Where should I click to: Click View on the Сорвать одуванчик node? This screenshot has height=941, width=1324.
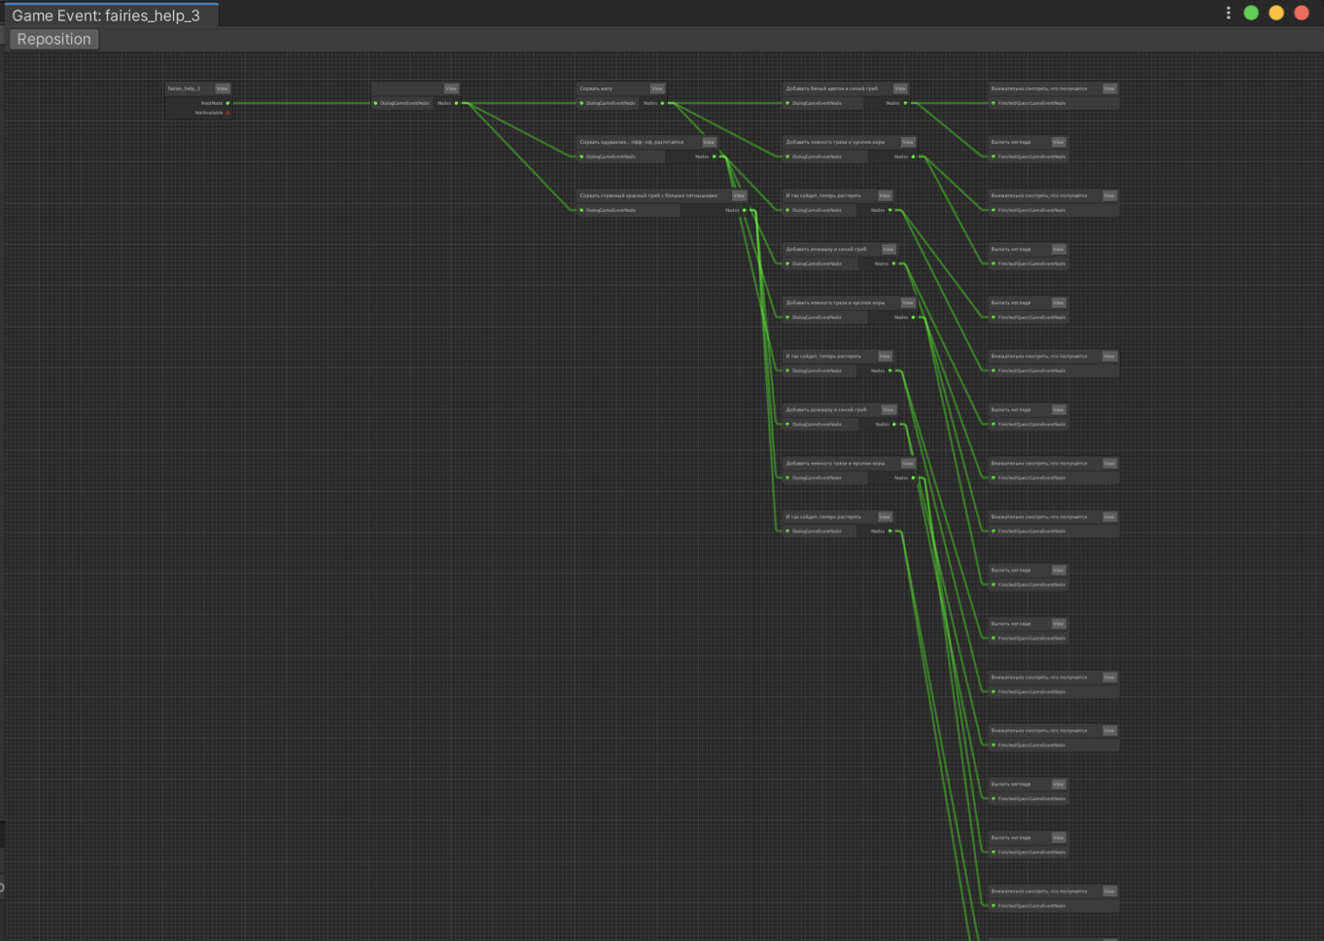pos(709,142)
